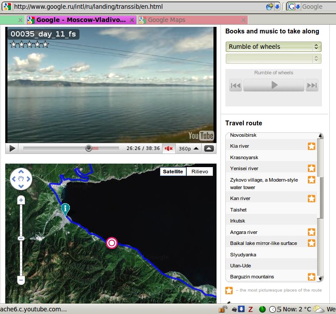The image size is (336, 314).
Task: Play the YouTube train video
Action: tap(12, 149)
